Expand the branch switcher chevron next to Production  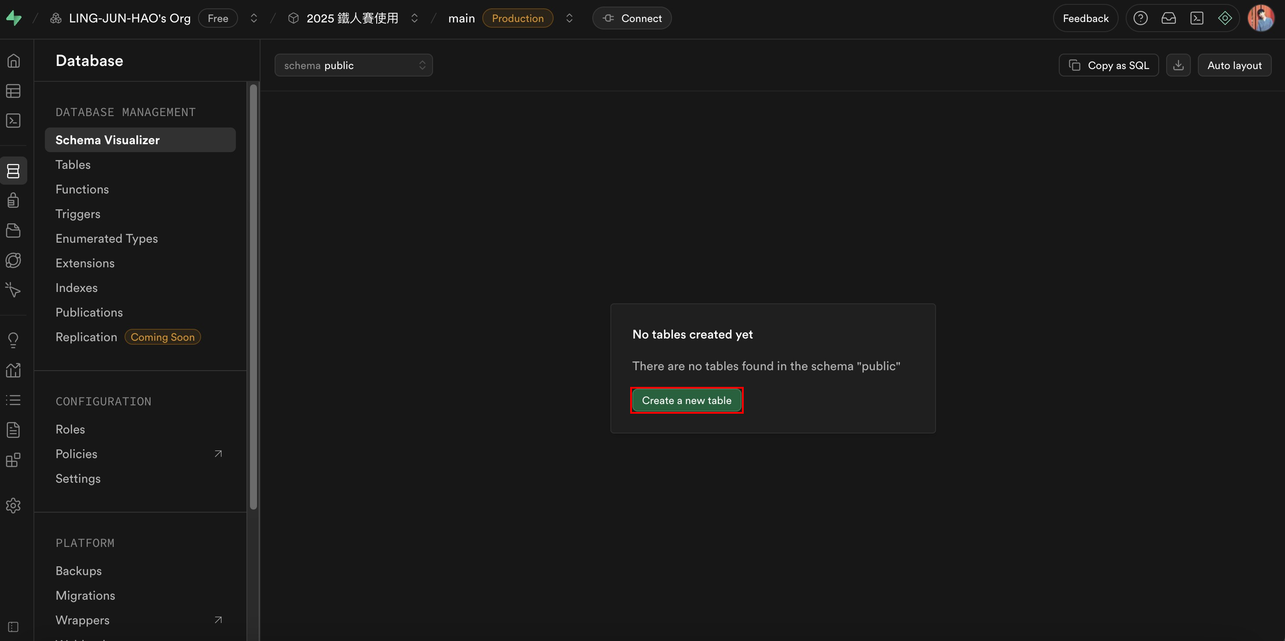point(569,18)
